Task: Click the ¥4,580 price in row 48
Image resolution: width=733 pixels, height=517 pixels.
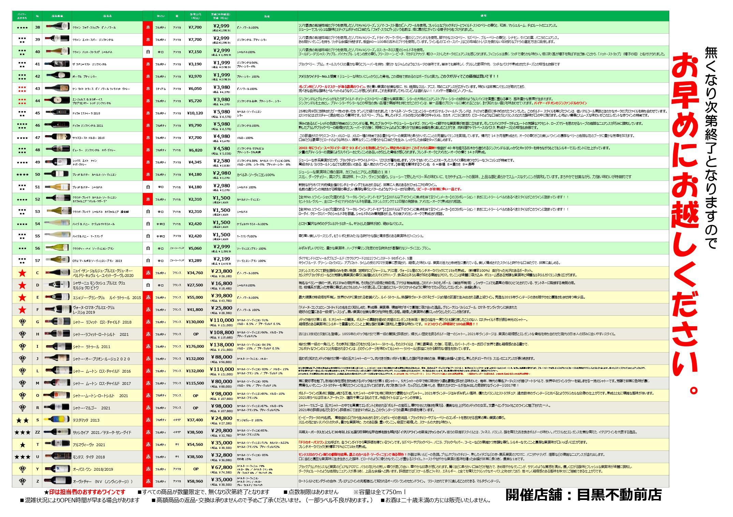Action: click(x=222, y=148)
